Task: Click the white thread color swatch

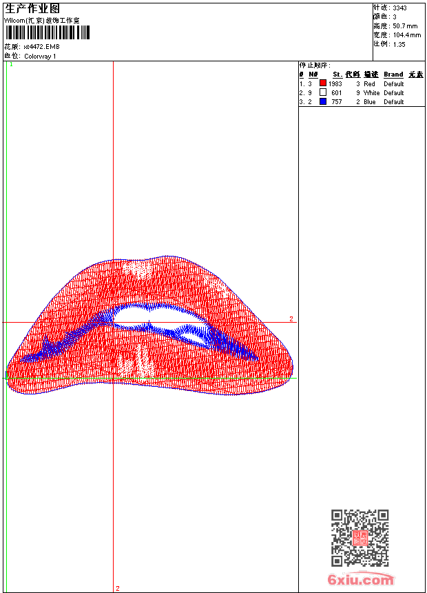Action: [x=323, y=92]
